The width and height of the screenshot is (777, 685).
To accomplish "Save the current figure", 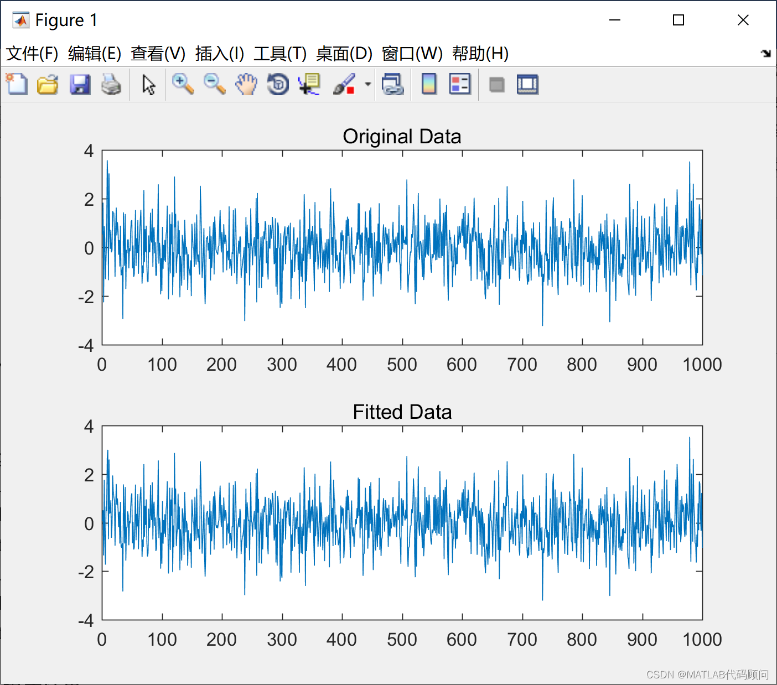I will tap(80, 84).
